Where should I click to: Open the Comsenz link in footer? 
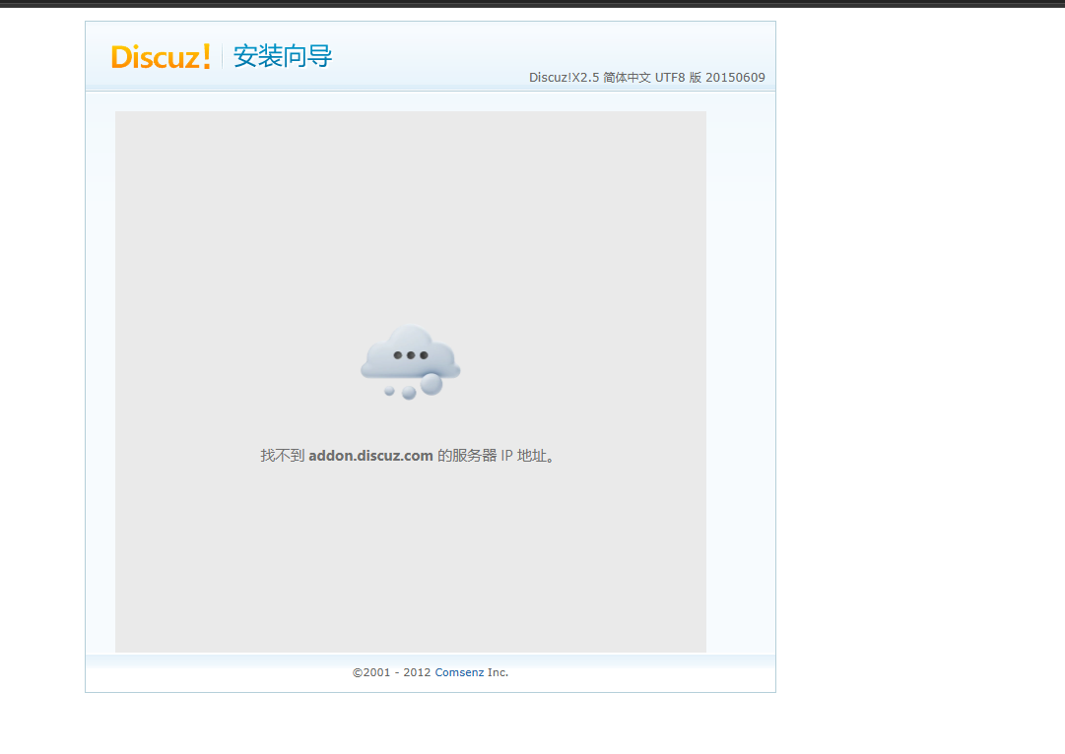click(459, 672)
